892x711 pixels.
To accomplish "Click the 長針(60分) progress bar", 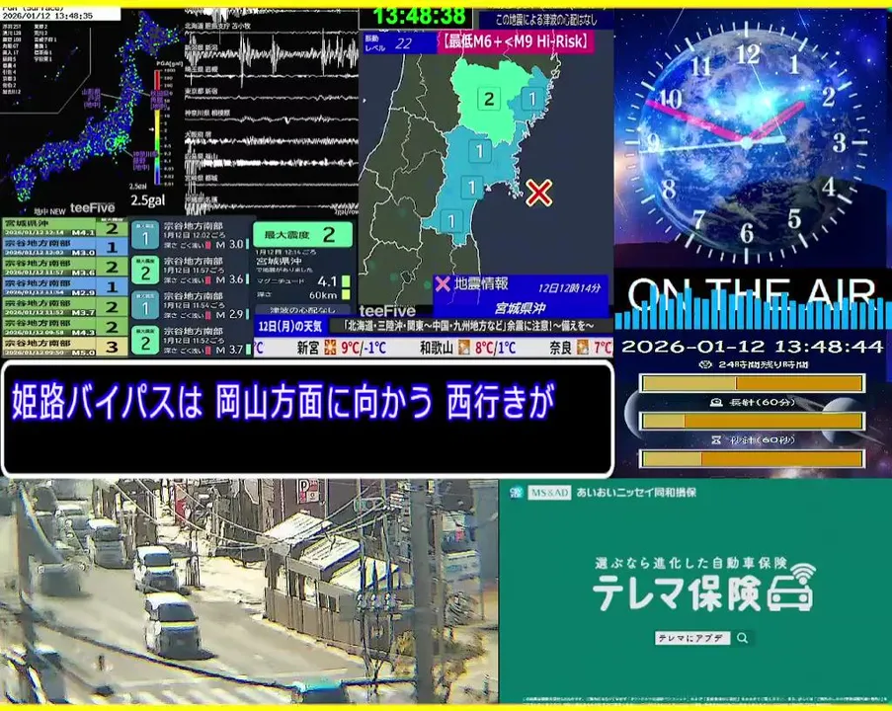I will (753, 421).
